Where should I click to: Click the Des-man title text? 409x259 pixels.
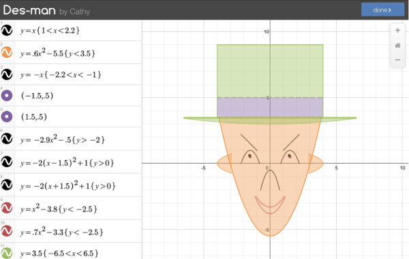click(x=29, y=10)
